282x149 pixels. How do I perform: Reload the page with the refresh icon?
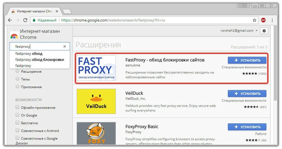pyautogui.click(x=25, y=20)
